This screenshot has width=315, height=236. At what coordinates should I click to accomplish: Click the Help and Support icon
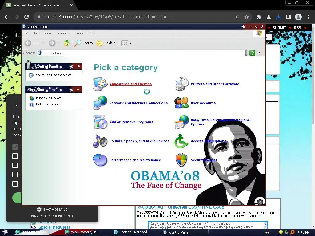32,104
